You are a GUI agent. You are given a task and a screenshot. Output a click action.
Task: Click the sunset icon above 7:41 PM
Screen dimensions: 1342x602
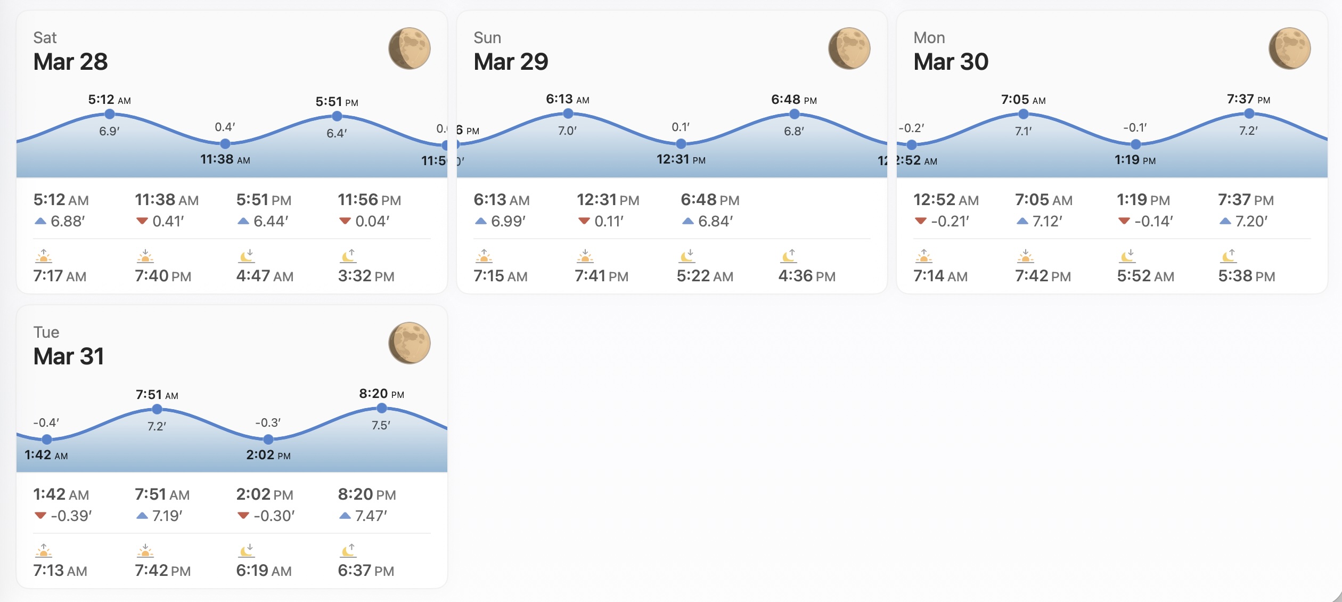coord(585,256)
